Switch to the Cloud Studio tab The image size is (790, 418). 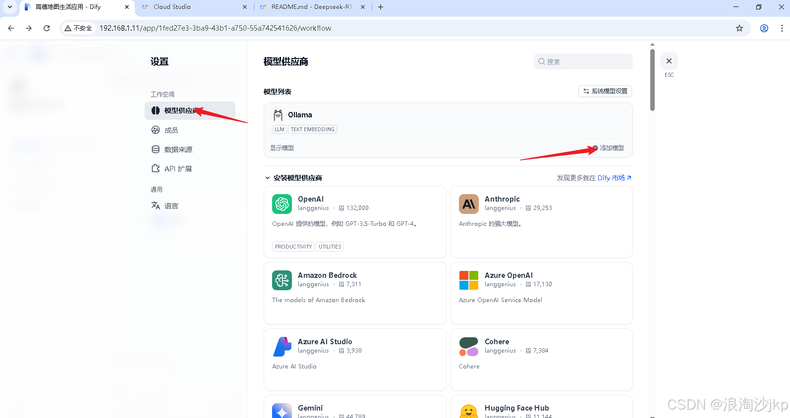click(x=194, y=7)
